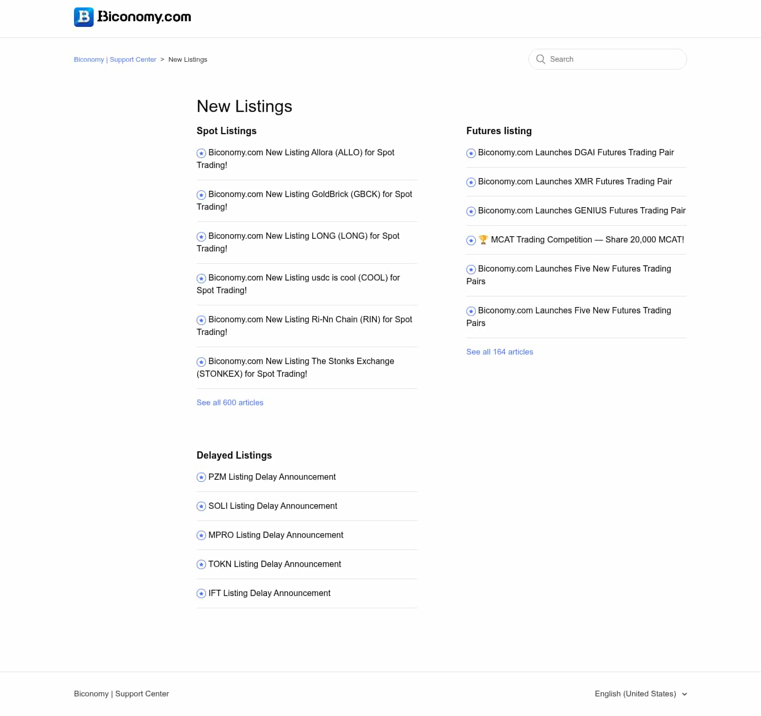
Task: Open the English (United States) language dropdown
Action: coord(641,694)
